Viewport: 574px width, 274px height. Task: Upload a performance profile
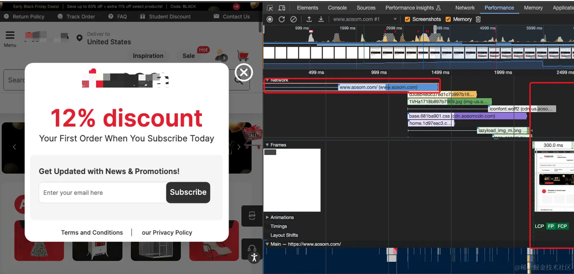[309, 19]
